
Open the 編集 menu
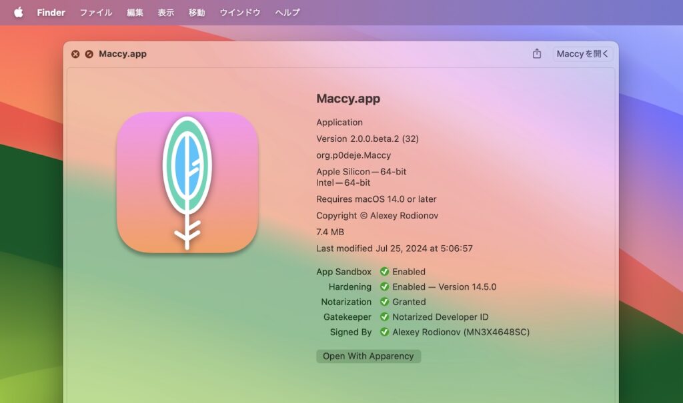(135, 12)
